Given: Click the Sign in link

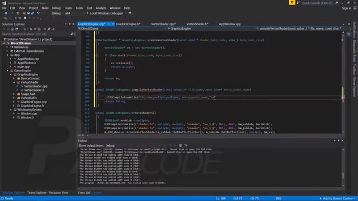Looking at the screenshot, I should coord(347,8).
